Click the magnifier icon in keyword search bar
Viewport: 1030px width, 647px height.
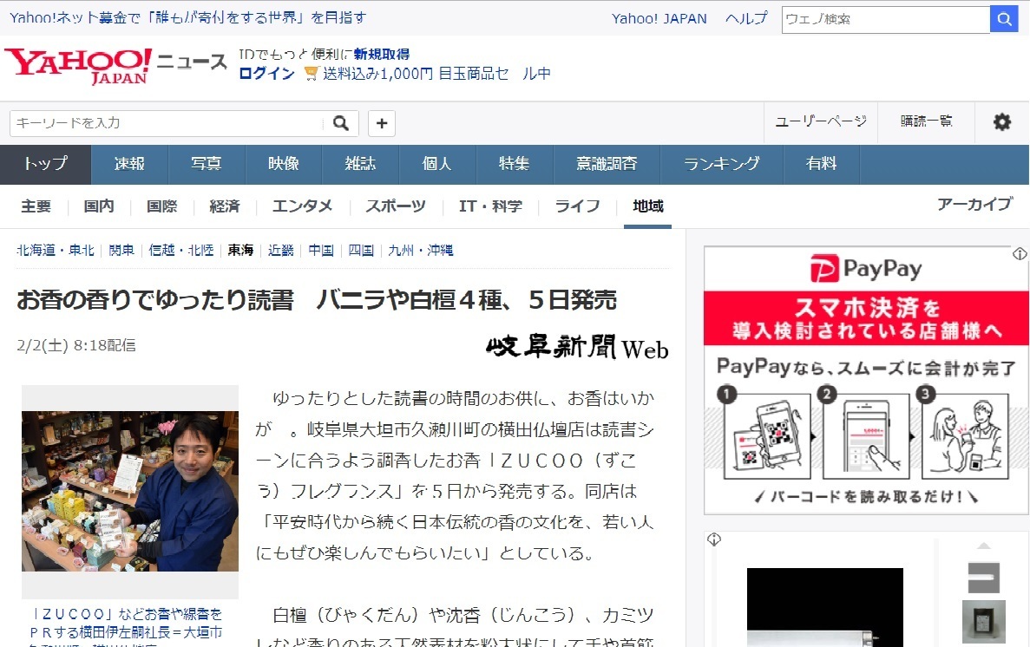(x=339, y=122)
